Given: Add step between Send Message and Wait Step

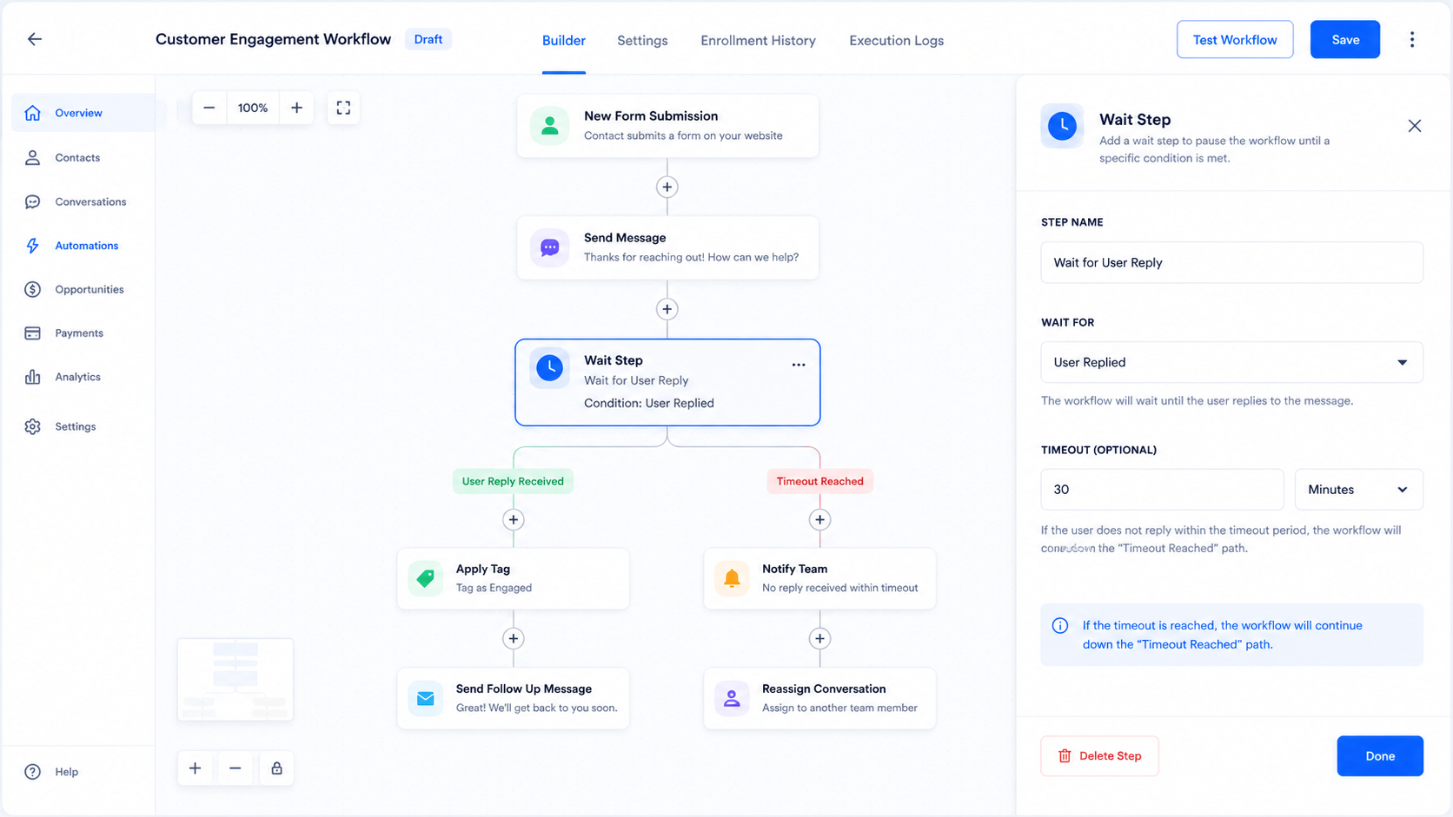Looking at the screenshot, I should point(667,309).
